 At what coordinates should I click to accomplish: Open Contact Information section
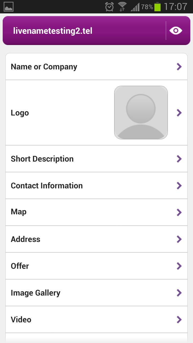47,186
